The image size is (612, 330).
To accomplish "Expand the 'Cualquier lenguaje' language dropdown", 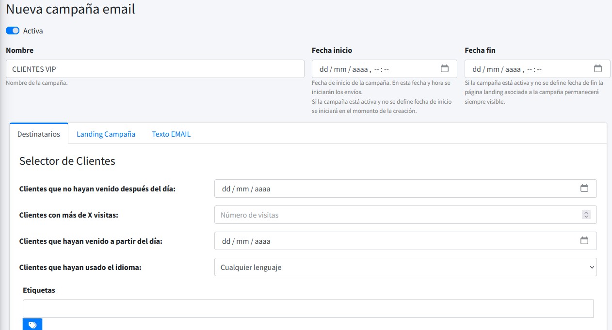I will pos(405,267).
